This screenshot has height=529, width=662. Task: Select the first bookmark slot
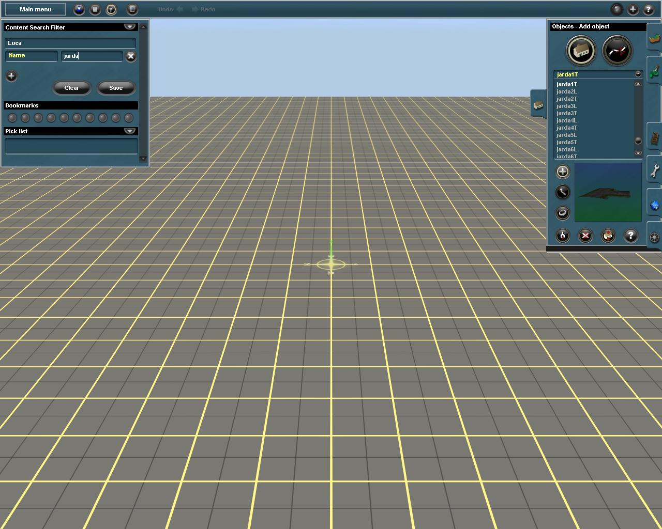(12, 118)
